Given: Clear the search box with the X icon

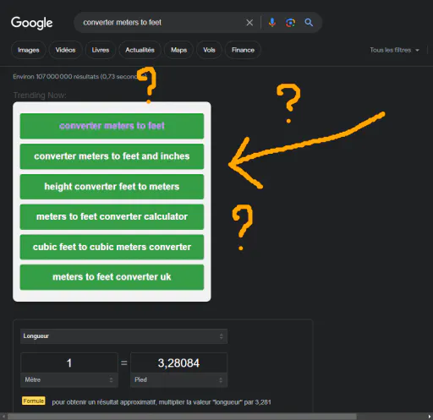Looking at the screenshot, I should click(249, 23).
